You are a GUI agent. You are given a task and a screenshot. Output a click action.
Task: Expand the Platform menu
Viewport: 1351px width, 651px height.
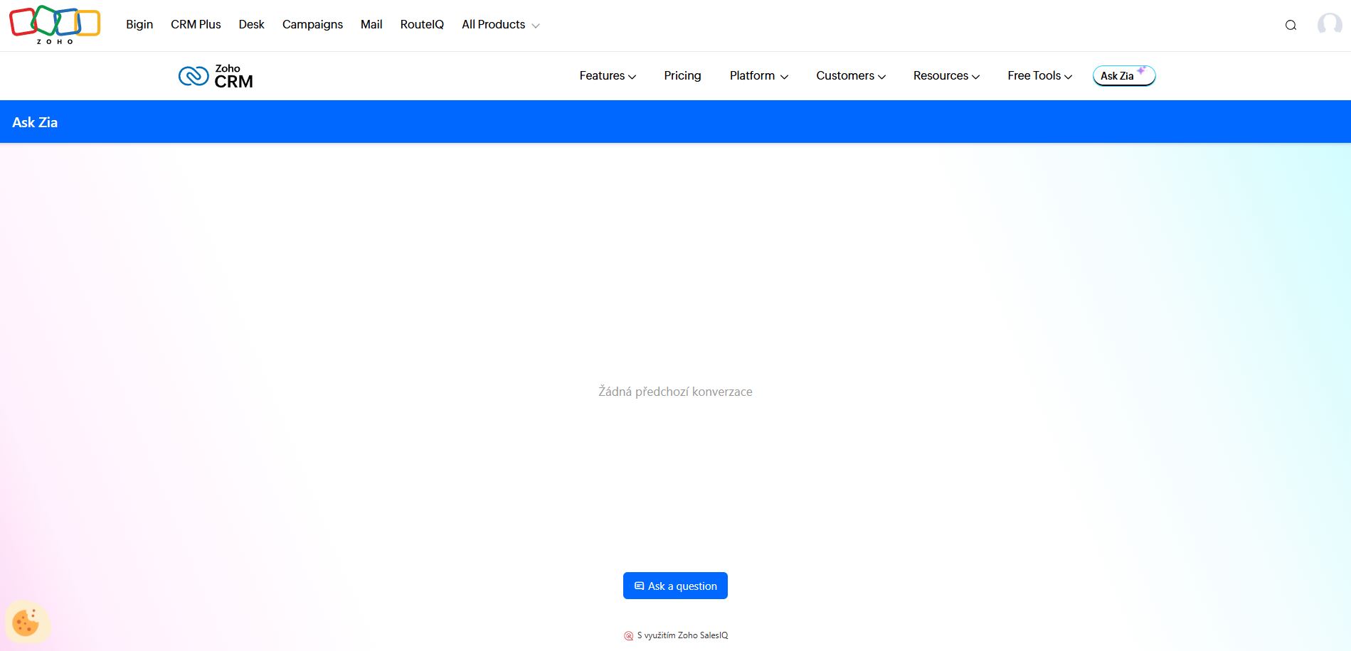(758, 75)
